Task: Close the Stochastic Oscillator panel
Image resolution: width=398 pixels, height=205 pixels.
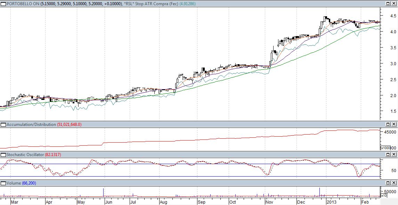Action: pos(394,154)
